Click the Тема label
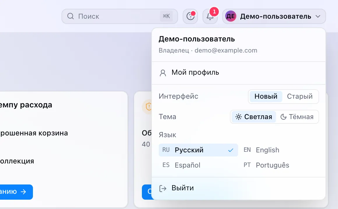 pos(168,117)
